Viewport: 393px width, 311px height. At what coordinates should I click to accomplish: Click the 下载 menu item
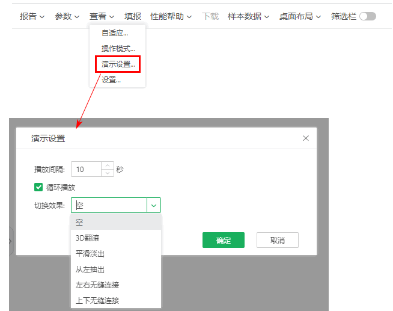click(210, 17)
